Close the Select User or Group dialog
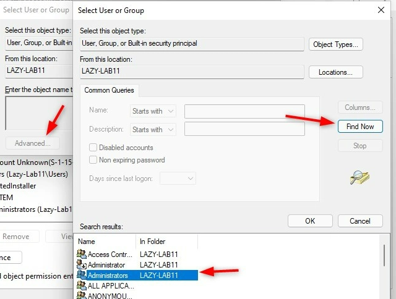Screen dimensions: 396x299 pyautogui.click(x=381, y=10)
